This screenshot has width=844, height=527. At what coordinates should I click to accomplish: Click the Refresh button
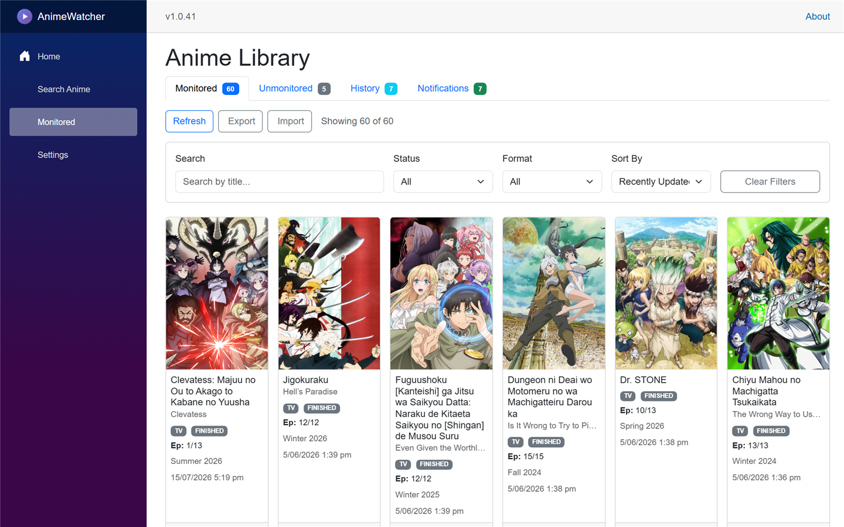tap(189, 121)
